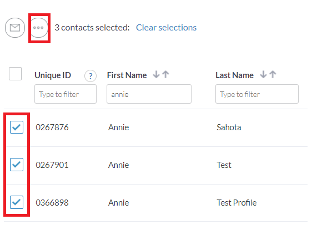Uncheck the checkbox for Annie Sahota
312x225 pixels.
click(17, 127)
